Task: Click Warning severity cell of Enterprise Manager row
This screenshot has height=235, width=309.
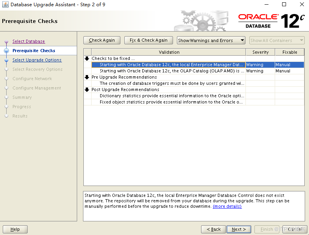Action: (260, 65)
